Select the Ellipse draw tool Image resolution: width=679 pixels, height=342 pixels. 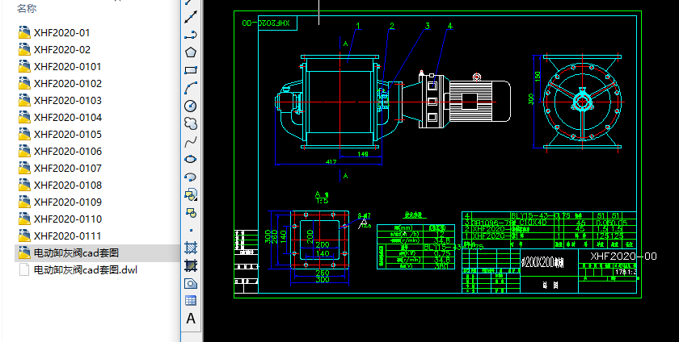pyautogui.click(x=191, y=159)
